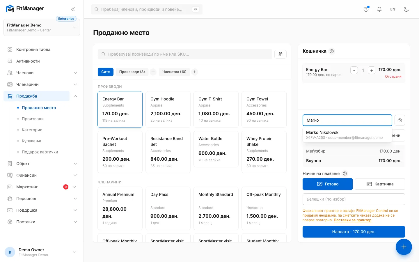Image resolution: width=419 pixels, height=262 pixels.
Task: Select Картичка as the payment method
Action: (380, 184)
